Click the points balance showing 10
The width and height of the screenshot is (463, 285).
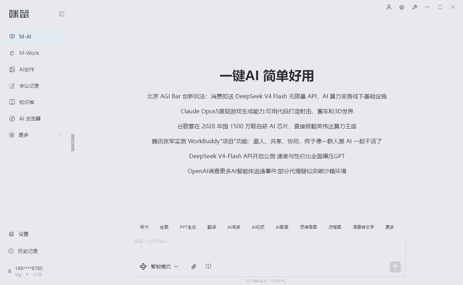tap(37, 275)
